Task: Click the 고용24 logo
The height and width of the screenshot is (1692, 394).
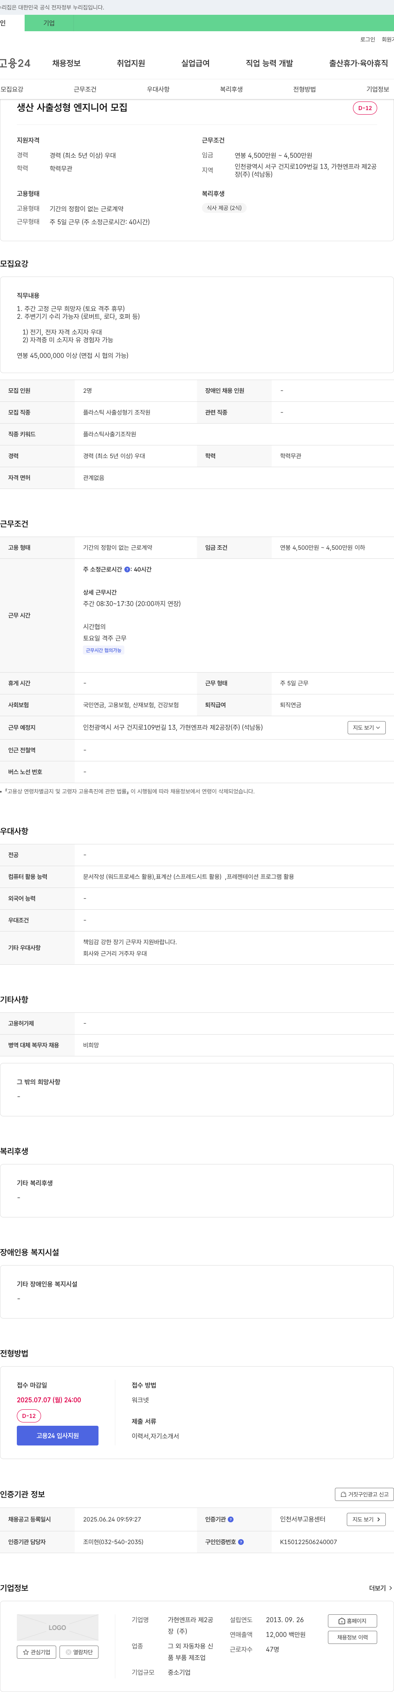Action: tap(15, 63)
